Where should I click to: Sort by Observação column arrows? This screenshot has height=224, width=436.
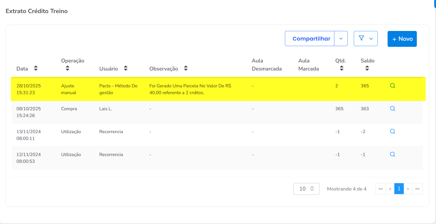186,68
